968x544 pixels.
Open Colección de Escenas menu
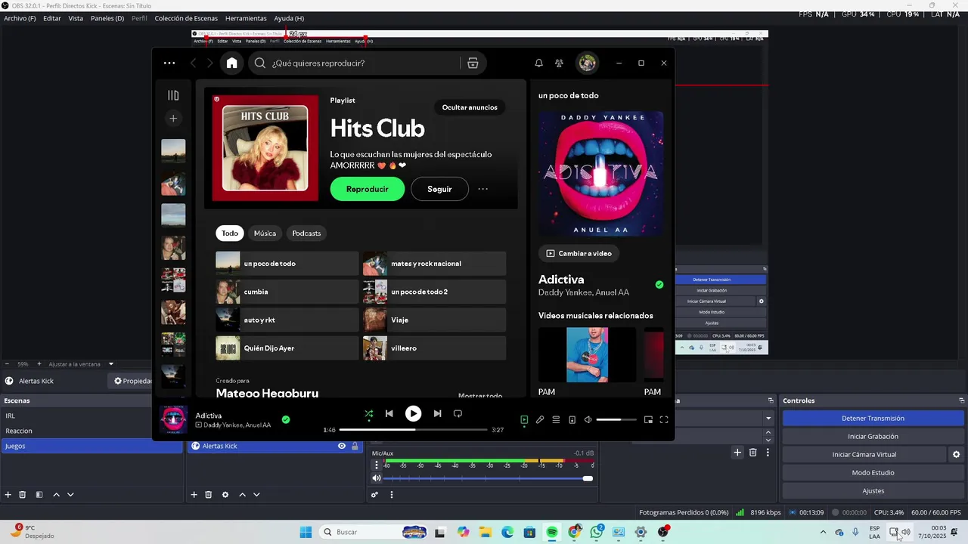coord(186,18)
